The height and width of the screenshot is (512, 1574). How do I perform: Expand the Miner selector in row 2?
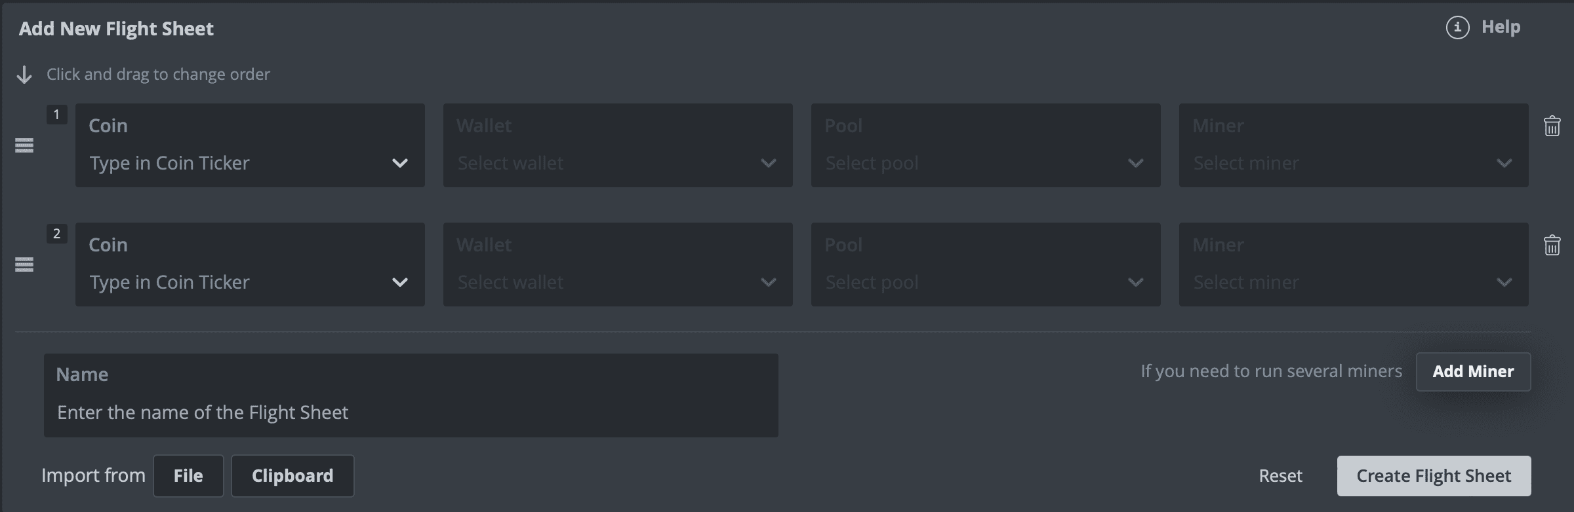1354,265
